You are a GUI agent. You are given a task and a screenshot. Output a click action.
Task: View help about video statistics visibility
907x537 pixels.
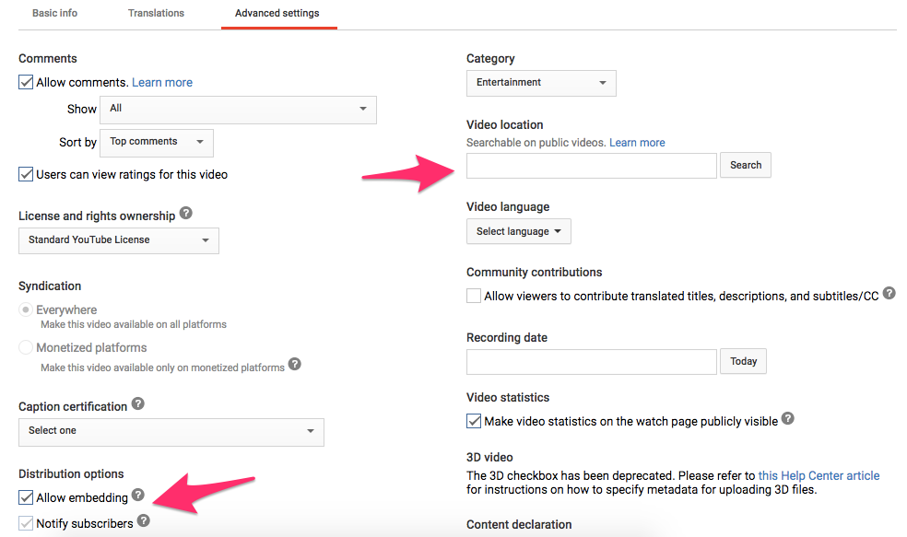pyautogui.click(x=788, y=418)
